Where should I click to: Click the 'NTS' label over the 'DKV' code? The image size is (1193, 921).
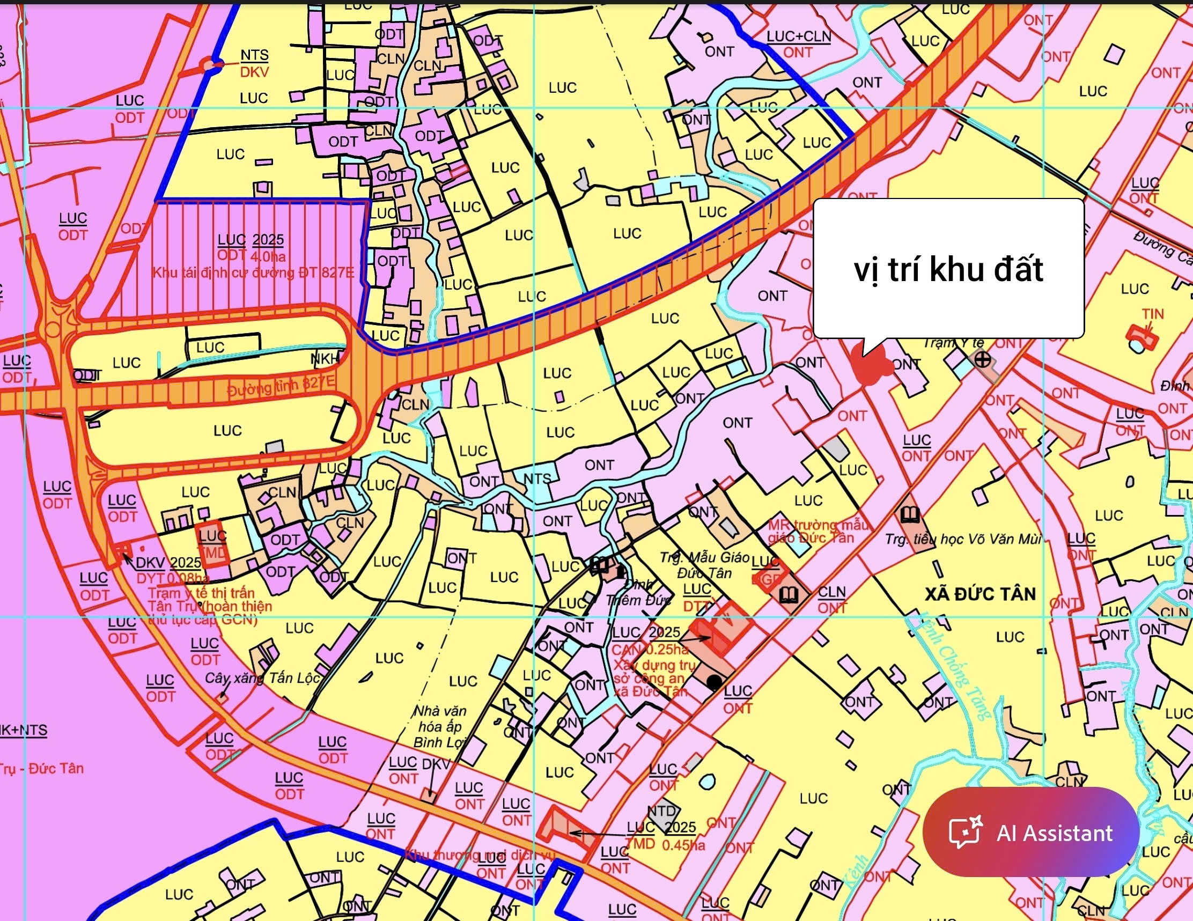pyautogui.click(x=255, y=55)
